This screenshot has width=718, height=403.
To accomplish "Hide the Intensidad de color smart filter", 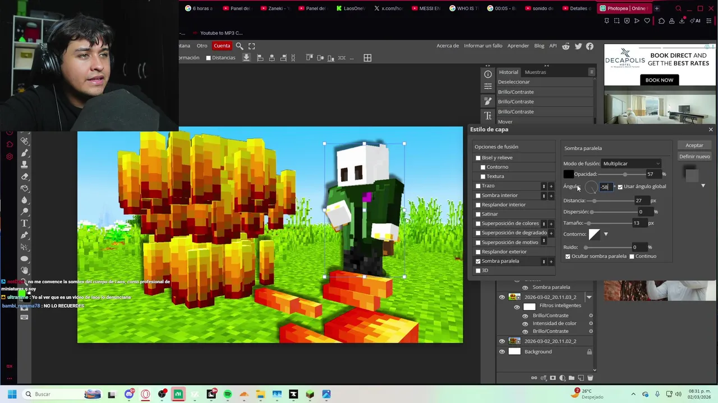I will click(526, 324).
